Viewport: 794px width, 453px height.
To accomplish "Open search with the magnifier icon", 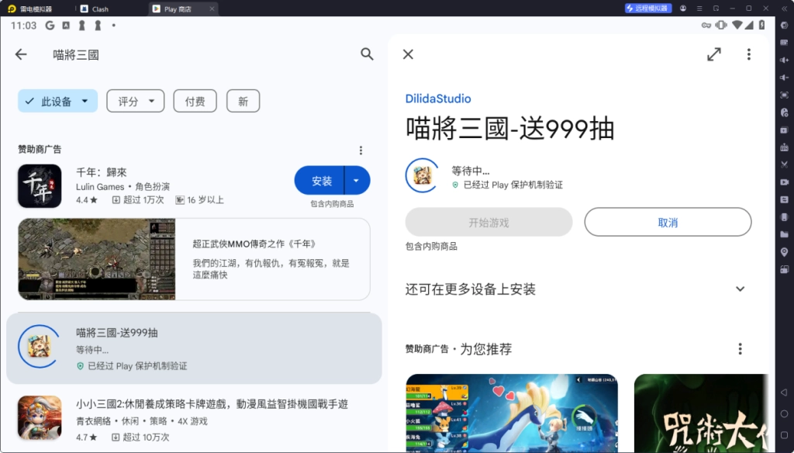I will pyautogui.click(x=367, y=54).
